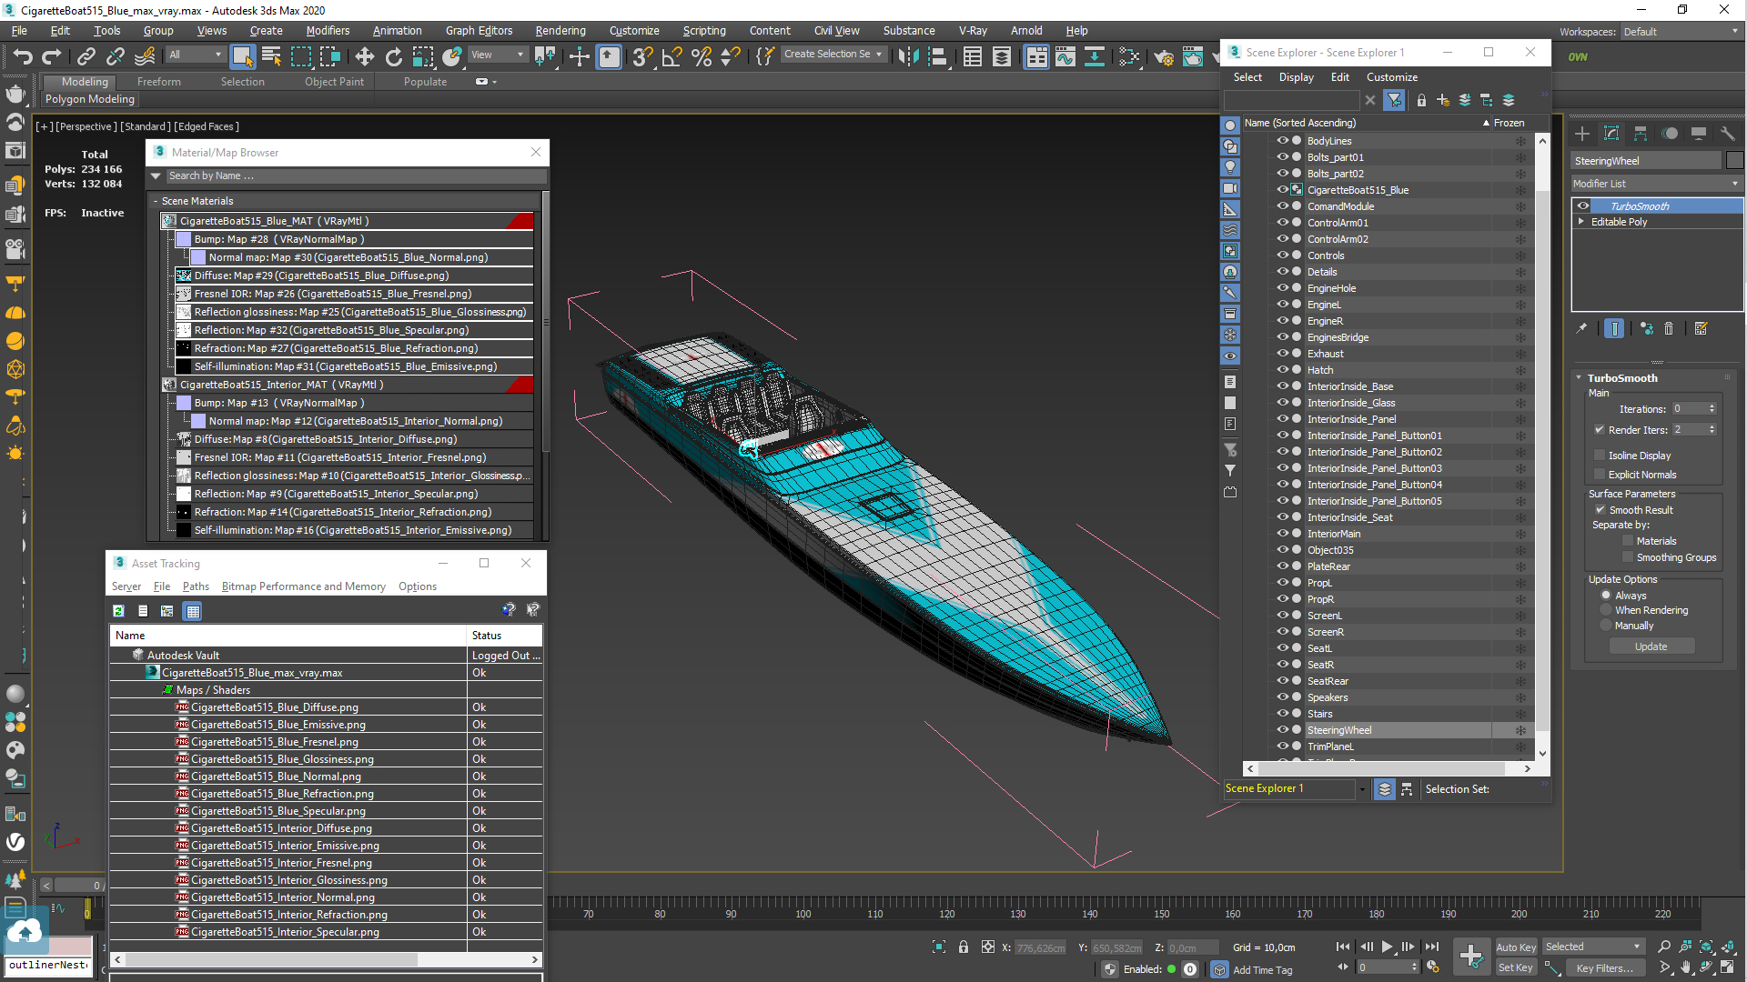Click the Set Key button
This screenshot has width=1747, height=982.
coord(1516,967)
